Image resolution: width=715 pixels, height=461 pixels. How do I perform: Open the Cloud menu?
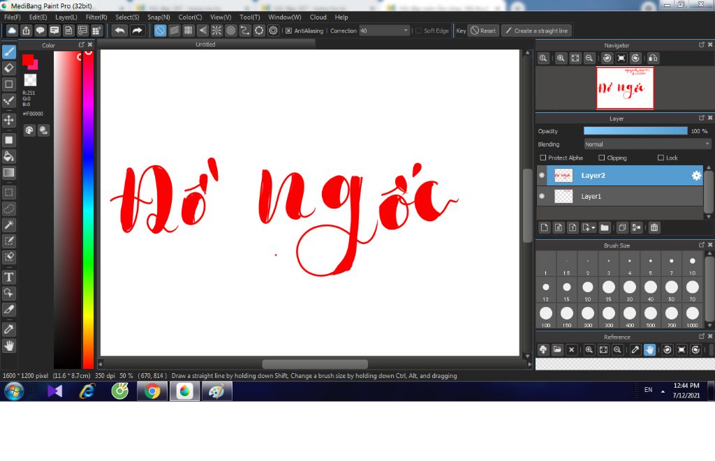pos(318,17)
